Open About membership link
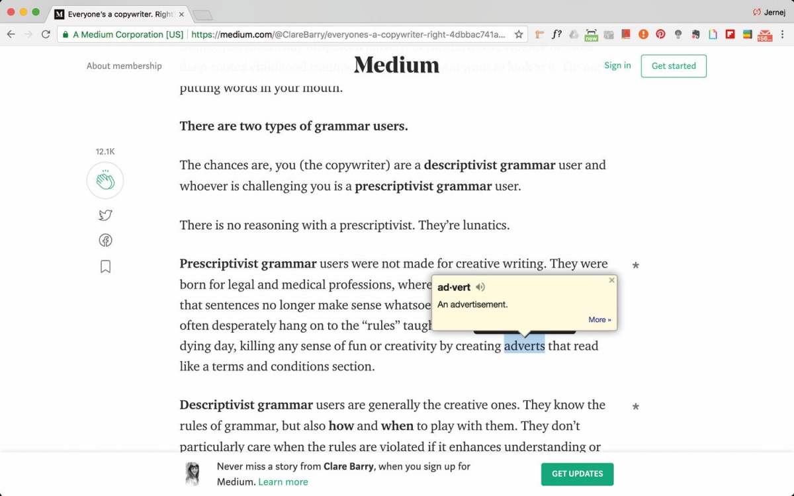 pos(124,66)
